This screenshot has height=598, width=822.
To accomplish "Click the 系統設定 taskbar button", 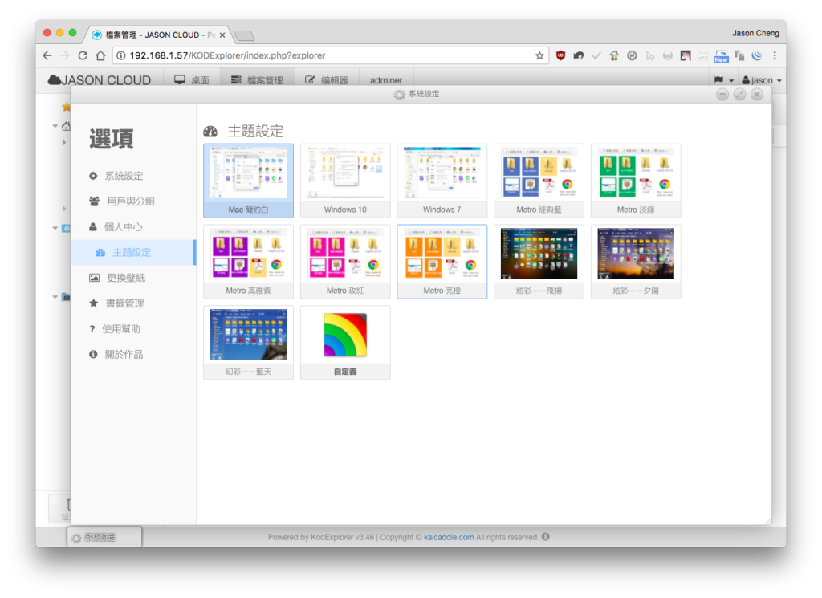I will pos(104,537).
